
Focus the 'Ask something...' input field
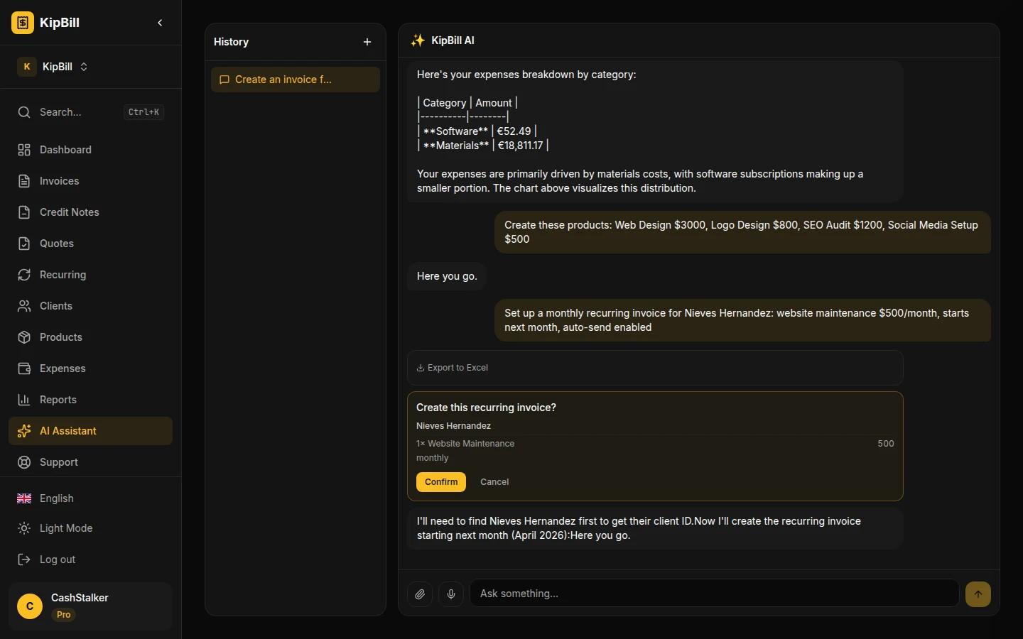714,594
